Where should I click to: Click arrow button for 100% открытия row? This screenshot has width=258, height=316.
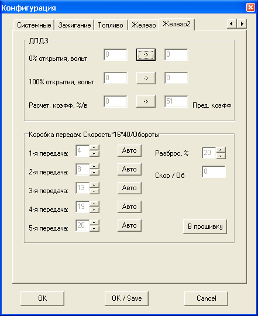click(146, 78)
